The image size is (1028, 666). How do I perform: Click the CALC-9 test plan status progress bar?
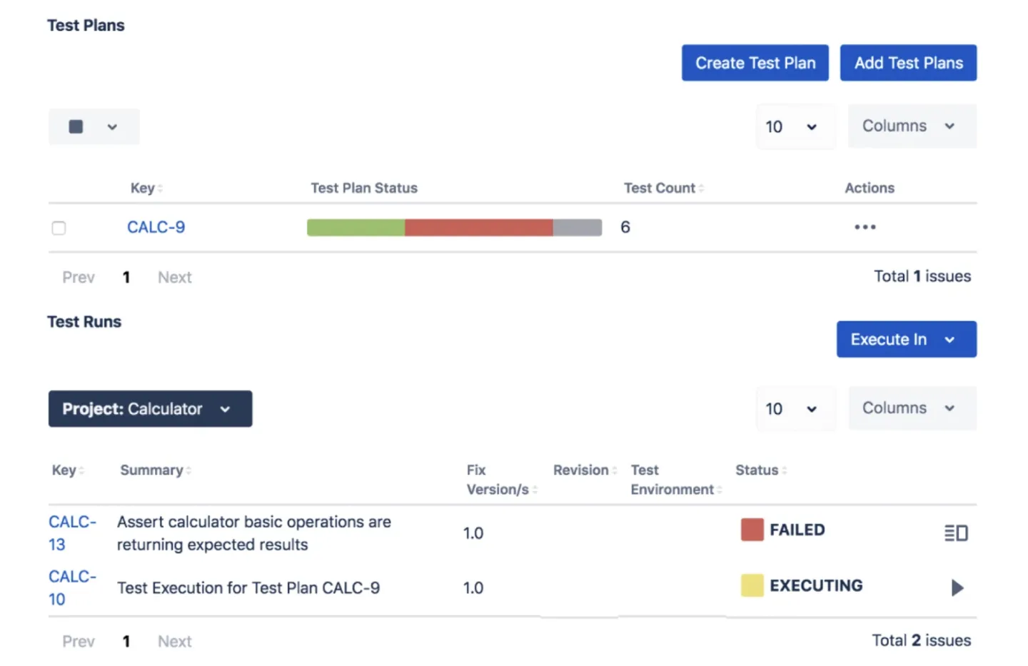[454, 227]
